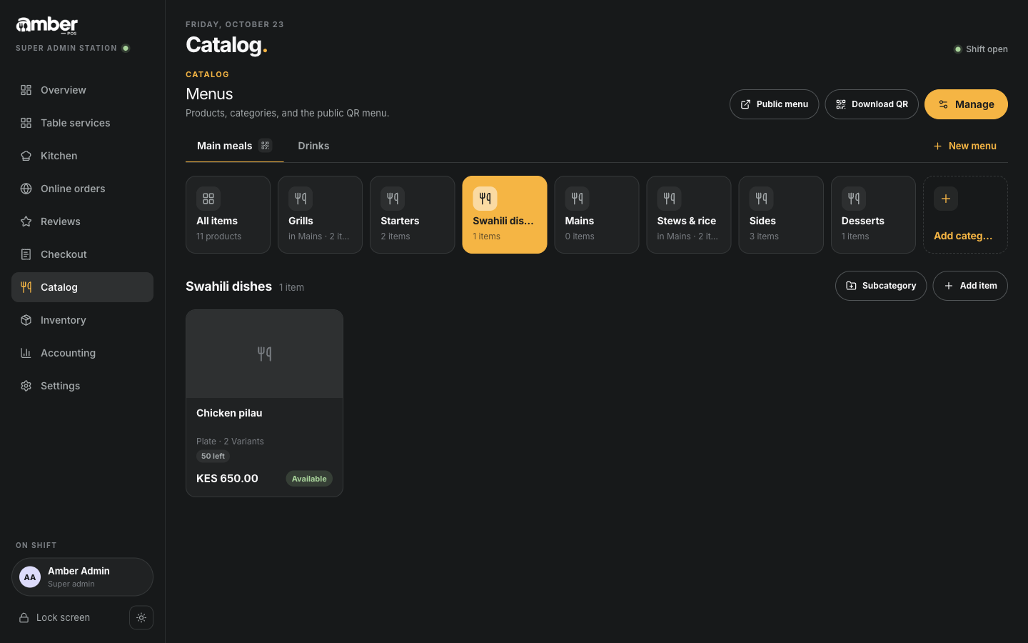
Task: Click the yellow Manage button
Action: point(966,104)
